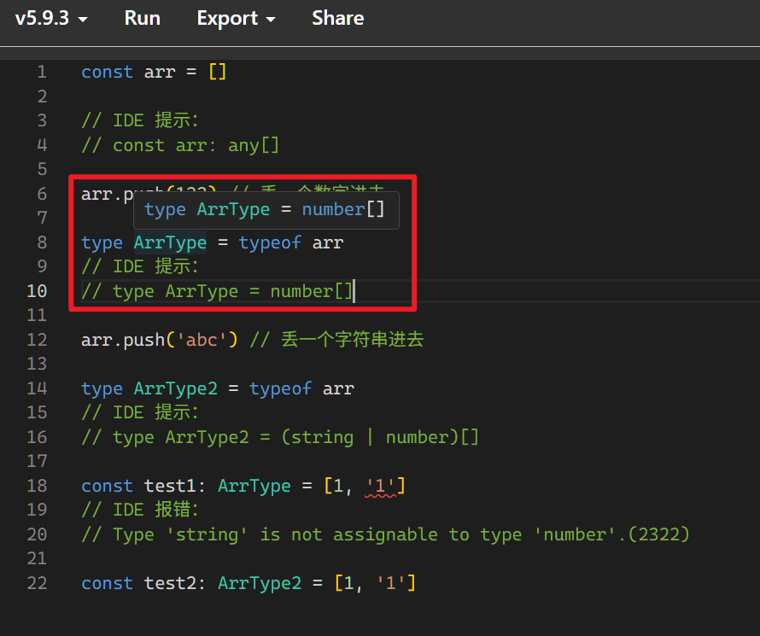Open the v5.9.3 version dropdown

(51, 19)
